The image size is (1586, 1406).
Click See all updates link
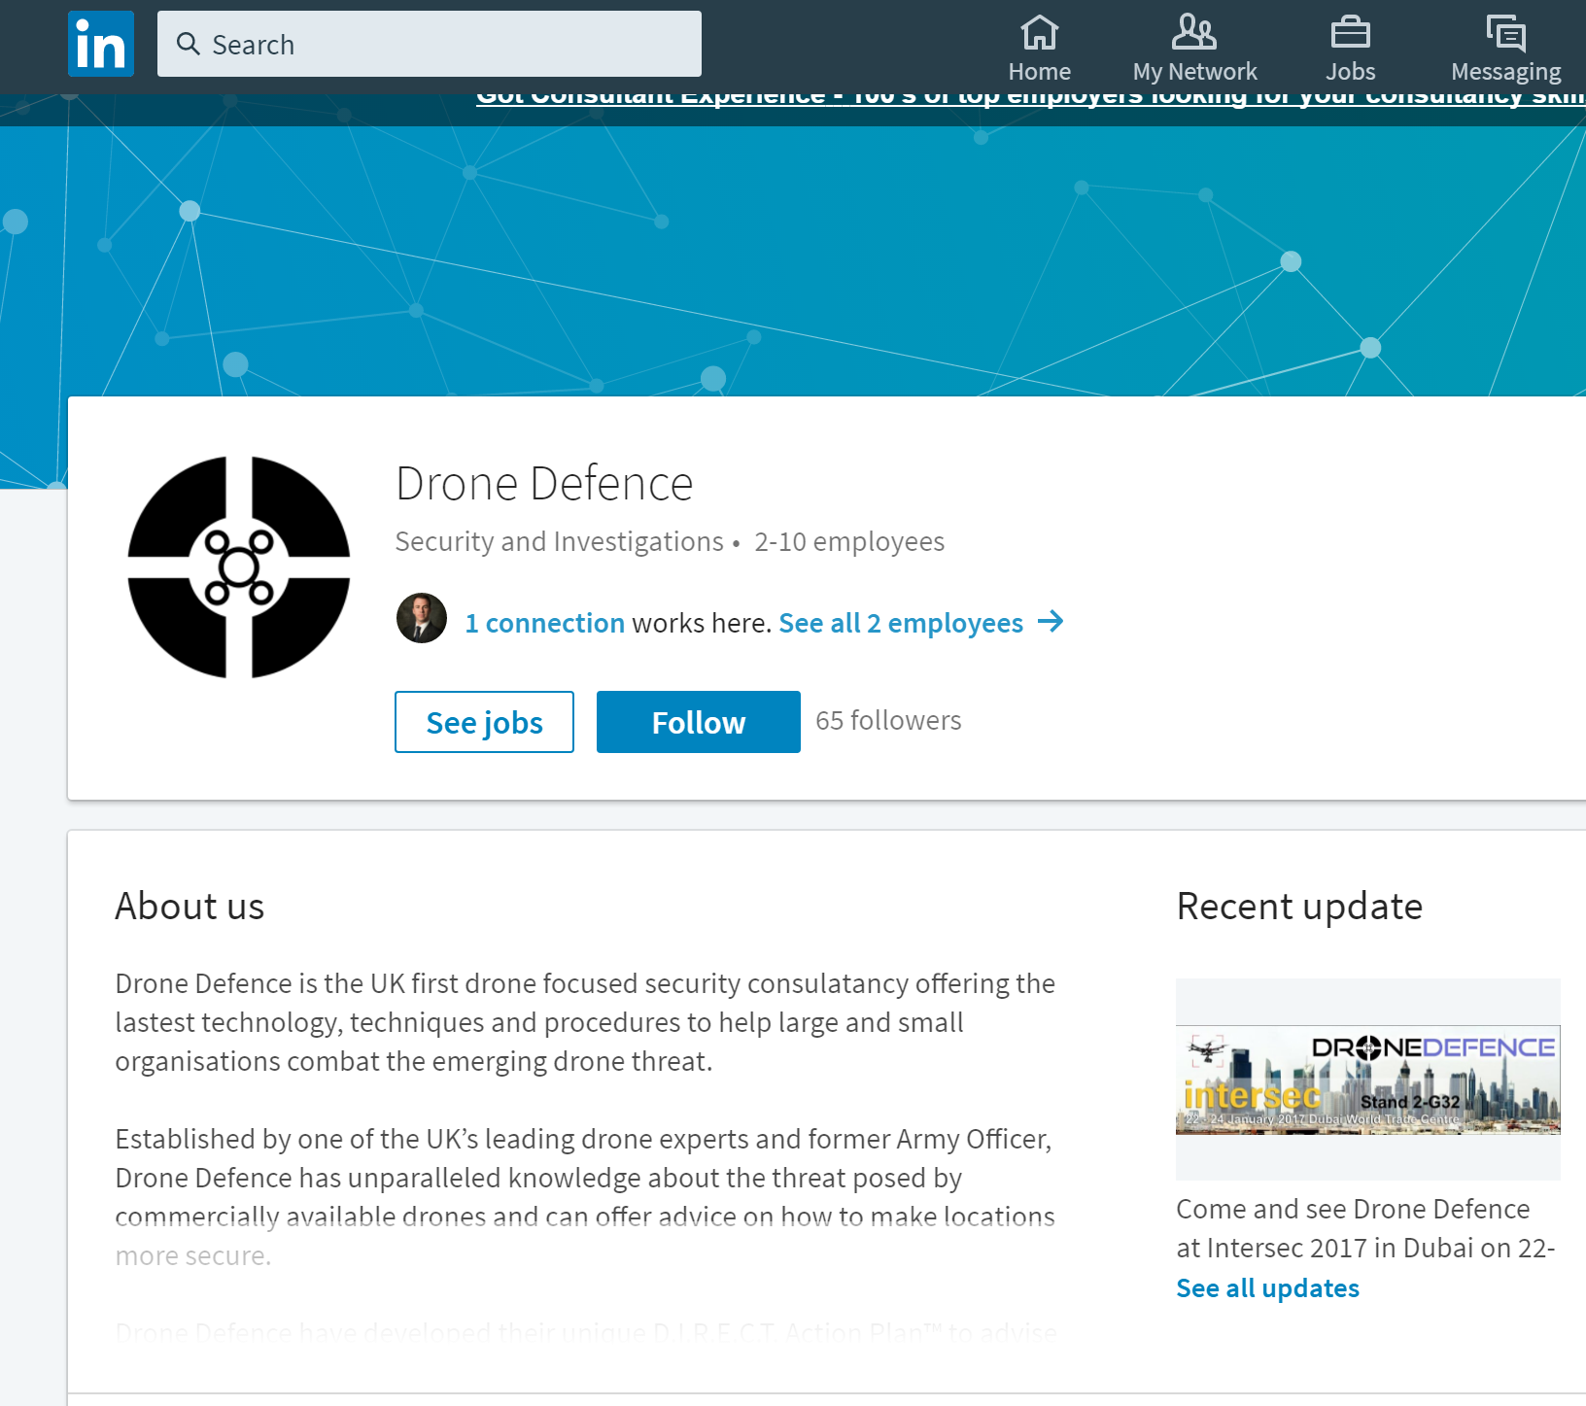(1267, 1288)
